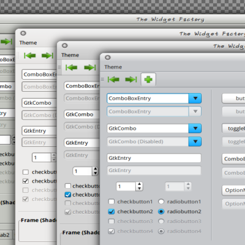Open the ComboBoxEntry dropdown arrow in the front window
The height and width of the screenshot is (245, 245).
195,99
